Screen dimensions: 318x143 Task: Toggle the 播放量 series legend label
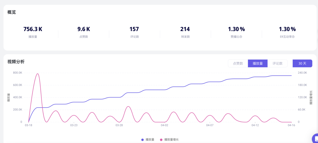click(150, 139)
